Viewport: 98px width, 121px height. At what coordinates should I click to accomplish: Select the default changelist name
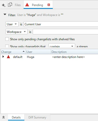[x=18, y=57]
